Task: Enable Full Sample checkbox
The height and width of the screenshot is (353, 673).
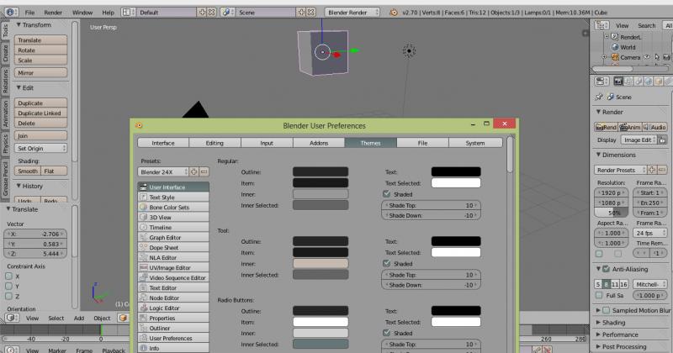Action: coord(599,295)
